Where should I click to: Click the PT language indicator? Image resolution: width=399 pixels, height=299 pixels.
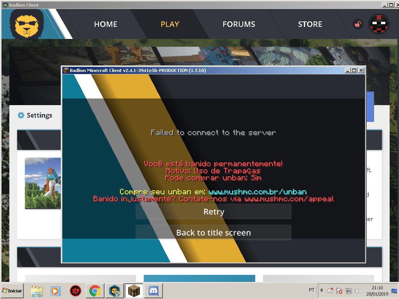coord(311,290)
